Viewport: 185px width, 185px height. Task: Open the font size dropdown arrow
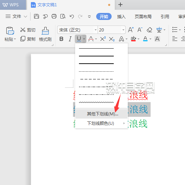tap(123, 30)
